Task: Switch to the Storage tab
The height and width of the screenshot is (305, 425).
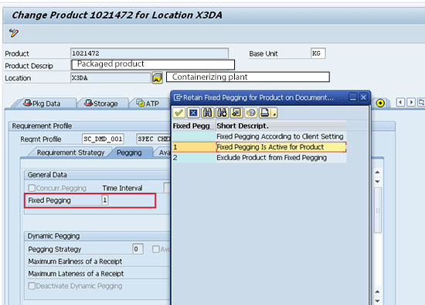Action: (101, 104)
